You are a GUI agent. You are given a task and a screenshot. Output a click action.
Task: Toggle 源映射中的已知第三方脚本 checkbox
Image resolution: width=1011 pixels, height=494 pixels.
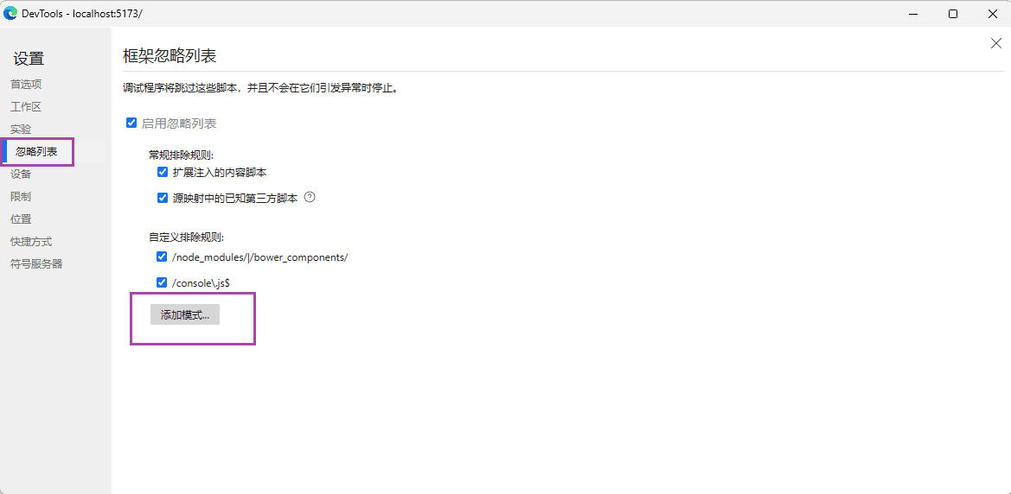[162, 198]
